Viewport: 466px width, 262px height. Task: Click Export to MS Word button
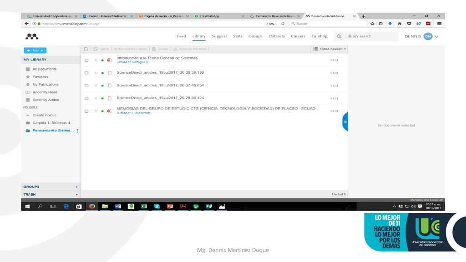point(190,49)
